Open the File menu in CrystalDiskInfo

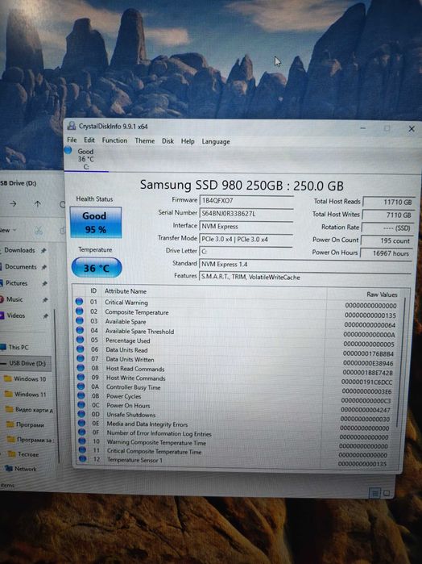[72, 140]
